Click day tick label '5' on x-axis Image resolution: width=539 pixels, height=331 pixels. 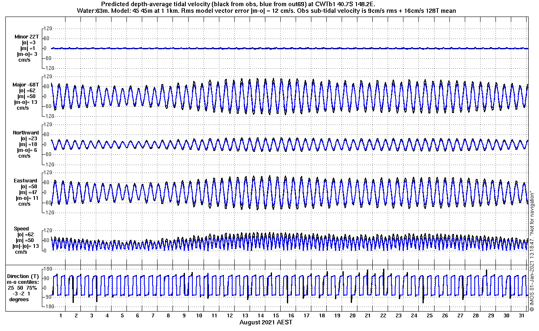122,315
